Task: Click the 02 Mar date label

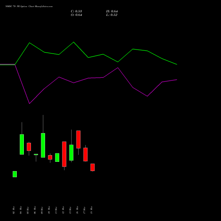Action: tap(14, 210)
